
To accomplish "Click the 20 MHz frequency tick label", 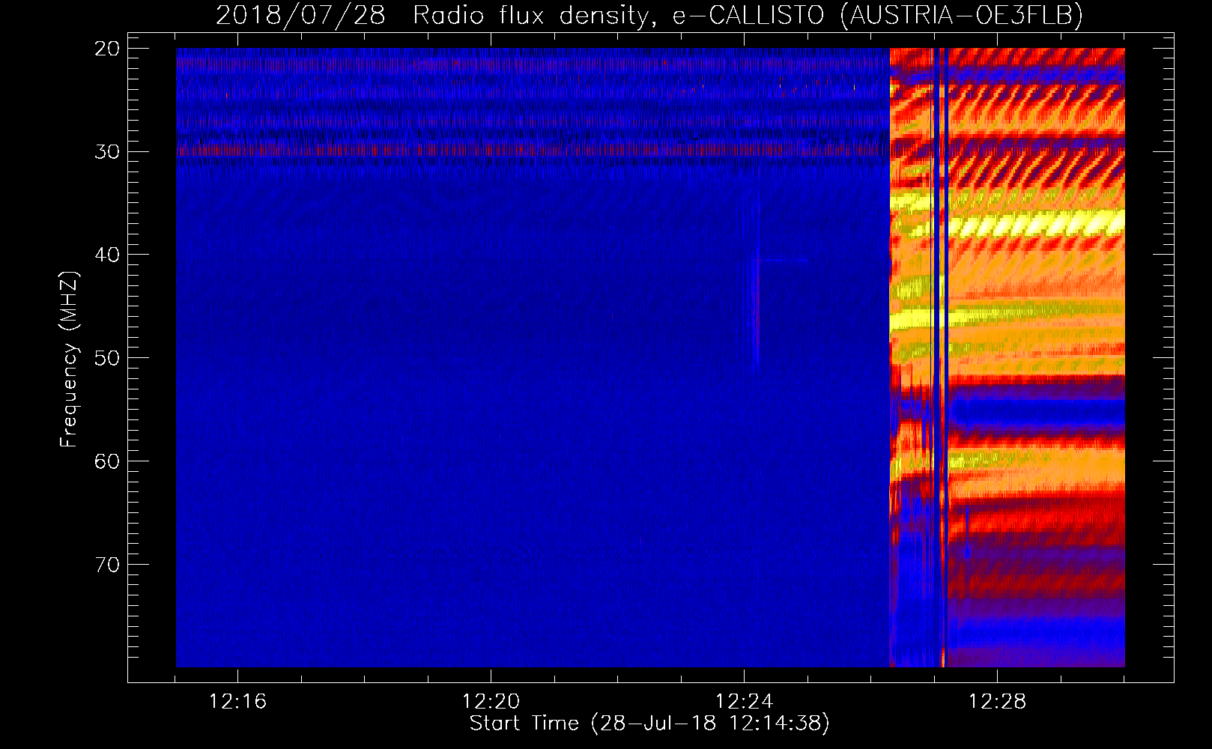I will click(107, 49).
